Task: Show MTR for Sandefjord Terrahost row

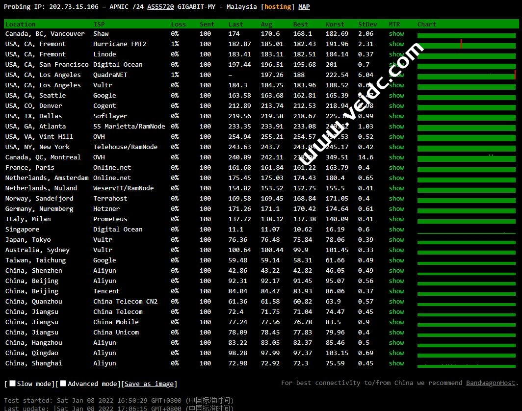Action: pyautogui.click(x=396, y=199)
